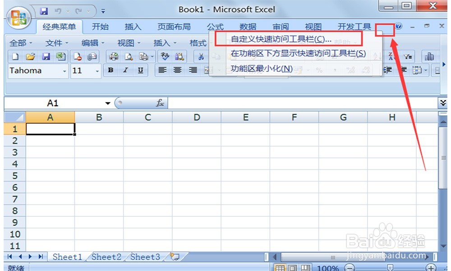Toggle Bold formatting

110,70
